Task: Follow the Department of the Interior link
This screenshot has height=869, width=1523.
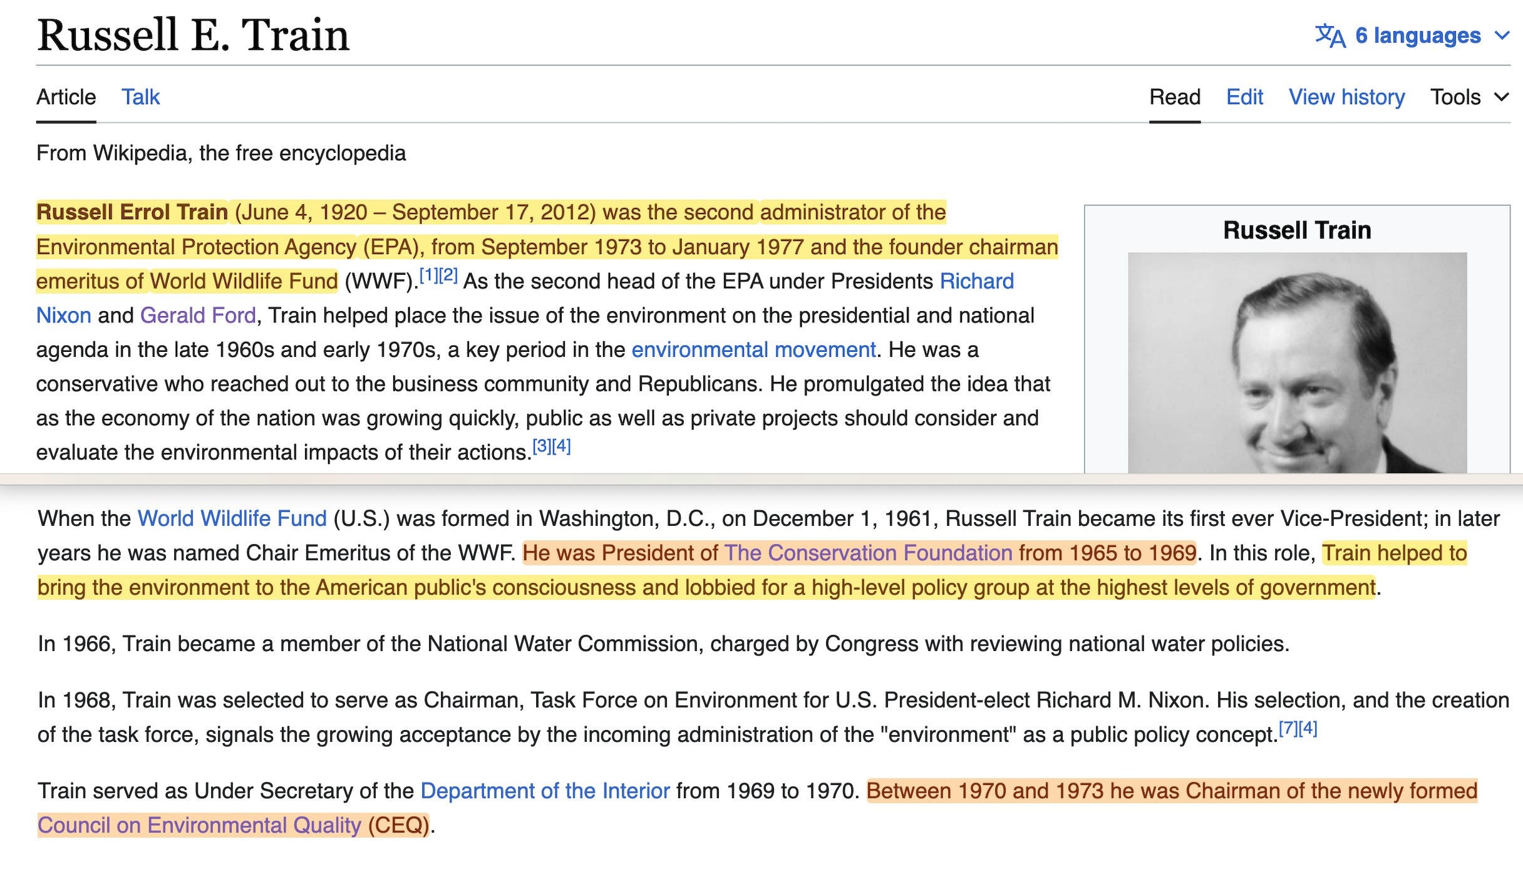Action: pyautogui.click(x=545, y=791)
